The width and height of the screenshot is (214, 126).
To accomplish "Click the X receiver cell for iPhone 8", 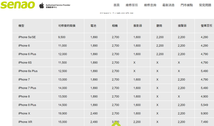I will coord(157,96).
